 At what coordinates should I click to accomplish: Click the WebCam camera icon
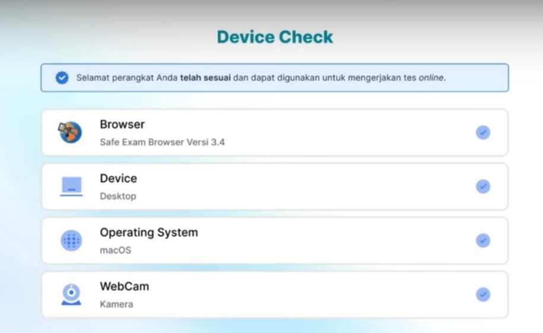71,294
